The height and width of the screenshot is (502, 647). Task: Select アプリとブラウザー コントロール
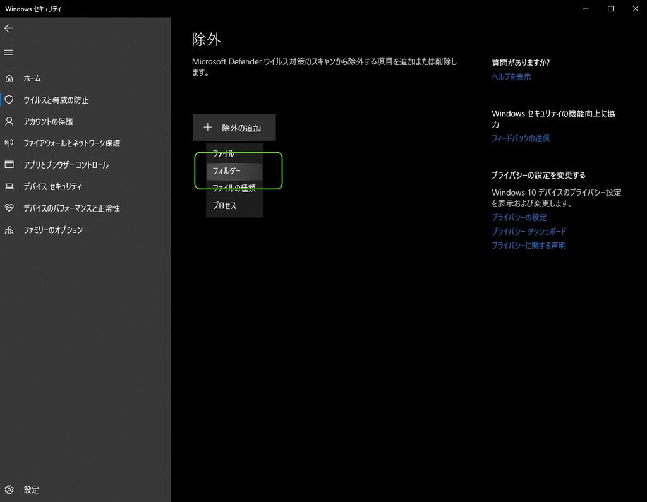[x=85, y=165]
